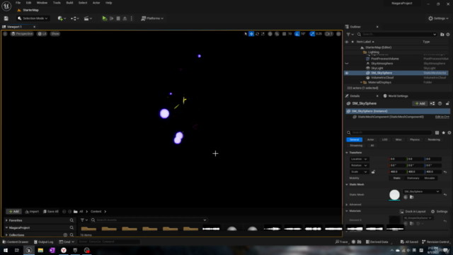Image resolution: width=453 pixels, height=255 pixels.
Task: Open the Selection Mode dropdown
Action: tap(33, 18)
